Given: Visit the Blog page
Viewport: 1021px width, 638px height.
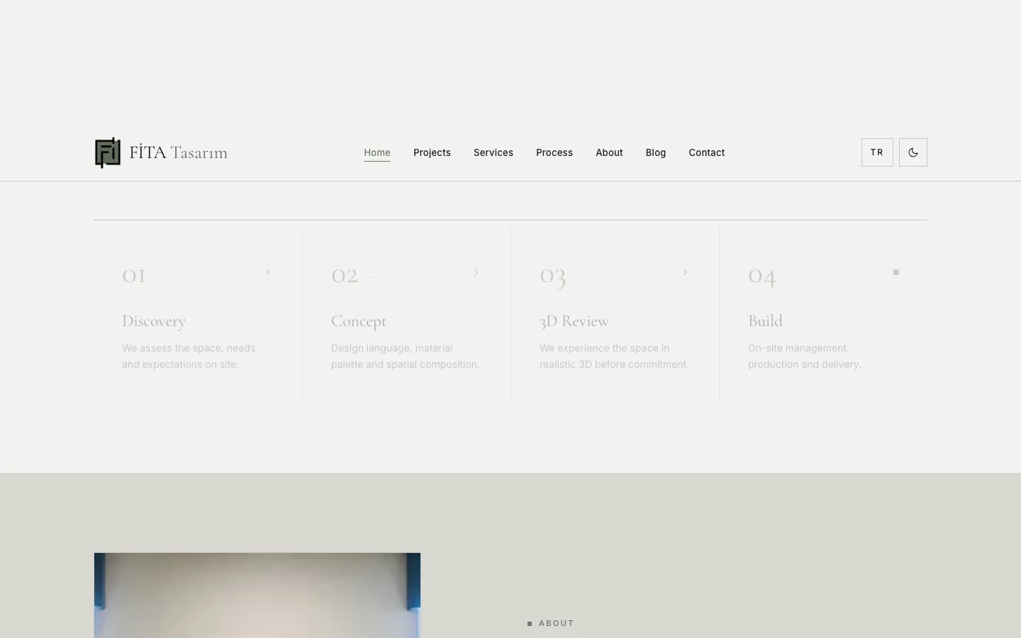Looking at the screenshot, I should point(656,152).
